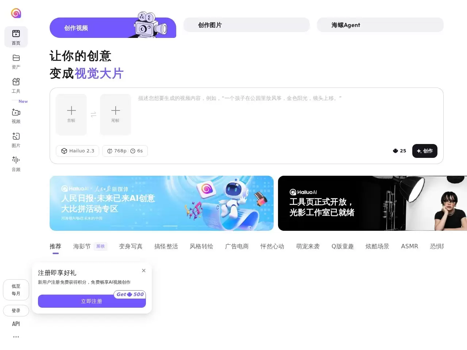467x350 pixels.
Task: Select the 推荐 category tab
Action: [55, 246]
